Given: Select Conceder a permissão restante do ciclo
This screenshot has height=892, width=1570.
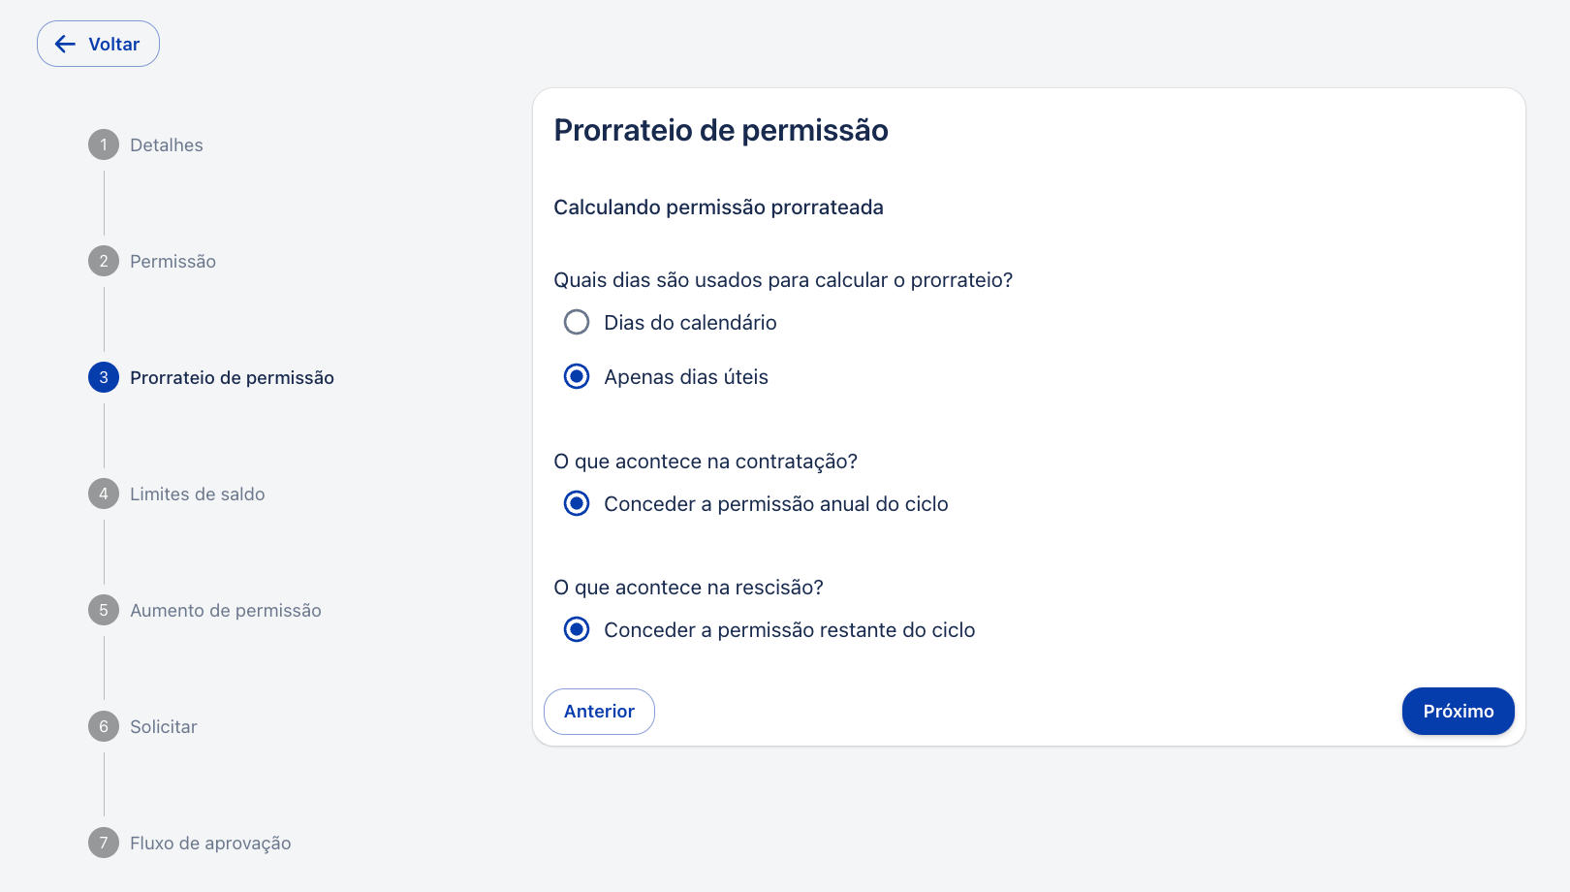Looking at the screenshot, I should click(577, 629).
